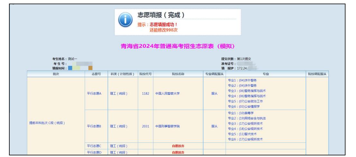The height and width of the screenshot is (157, 356).
Task: Click the '院校名称' column header
Action: coord(178,74)
